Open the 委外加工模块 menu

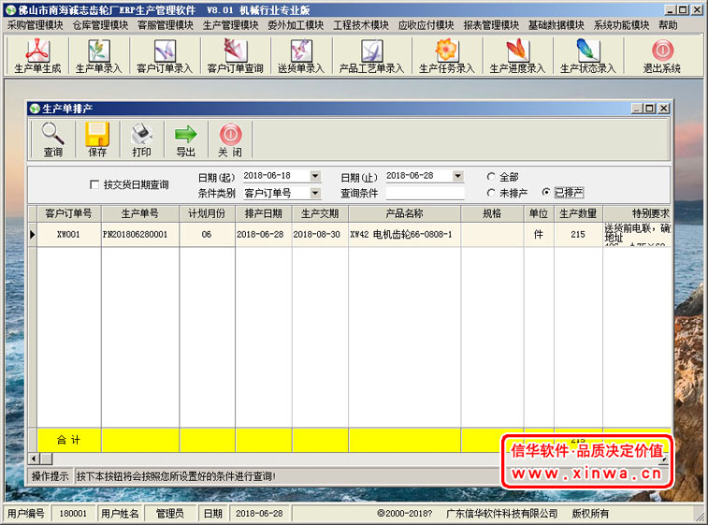[x=296, y=25]
